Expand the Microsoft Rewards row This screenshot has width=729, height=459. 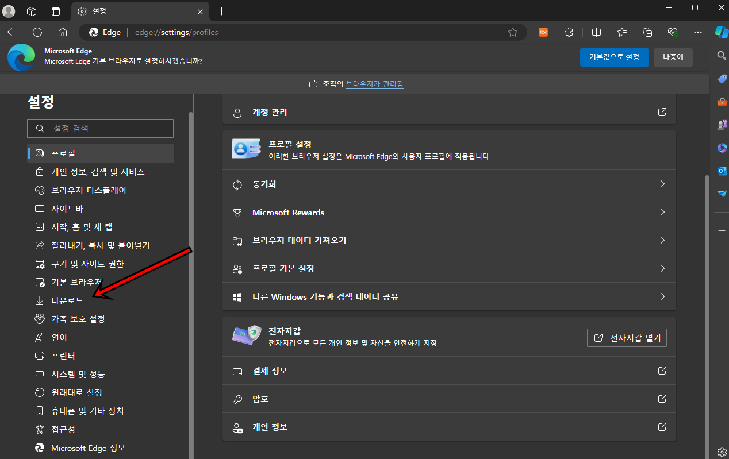click(x=449, y=213)
